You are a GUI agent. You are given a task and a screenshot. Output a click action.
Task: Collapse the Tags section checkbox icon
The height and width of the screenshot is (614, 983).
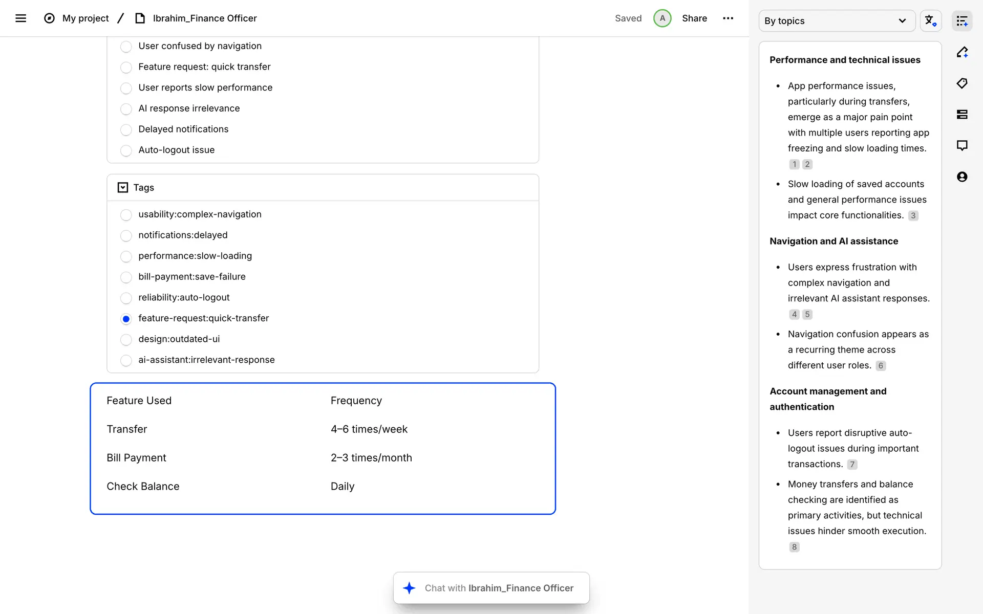pyautogui.click(x=123, y=188)
